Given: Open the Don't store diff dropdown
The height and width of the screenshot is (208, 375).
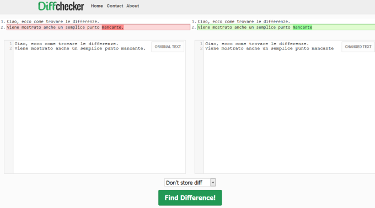Looking at the screenshot, I should 190,183.
